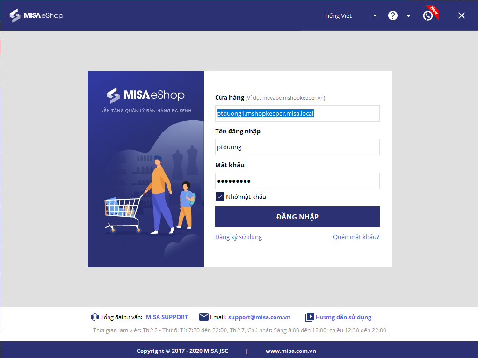
Task: Close the MISA eShop window
Action: pyautogui.click(x=462, y=15)
